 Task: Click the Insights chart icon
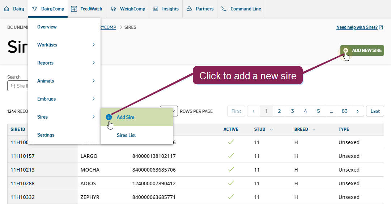coord(156,9)
